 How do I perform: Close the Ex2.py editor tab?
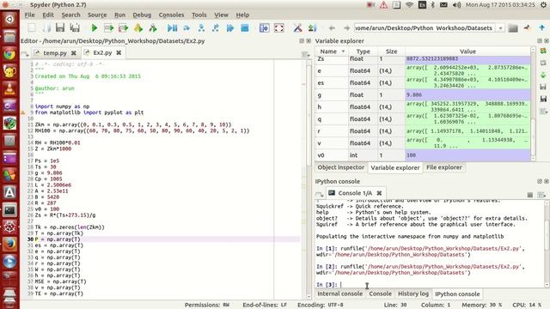click(119, 52)
